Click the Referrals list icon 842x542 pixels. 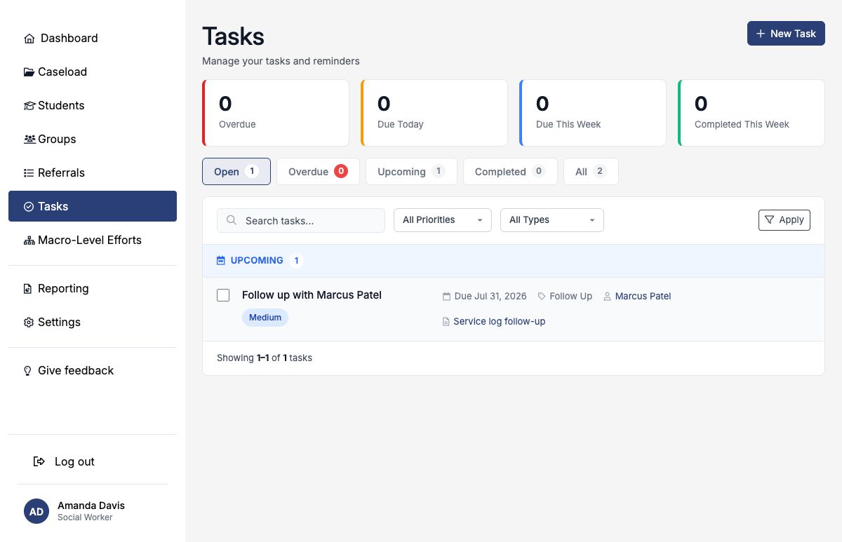click(x=29, y=173)
